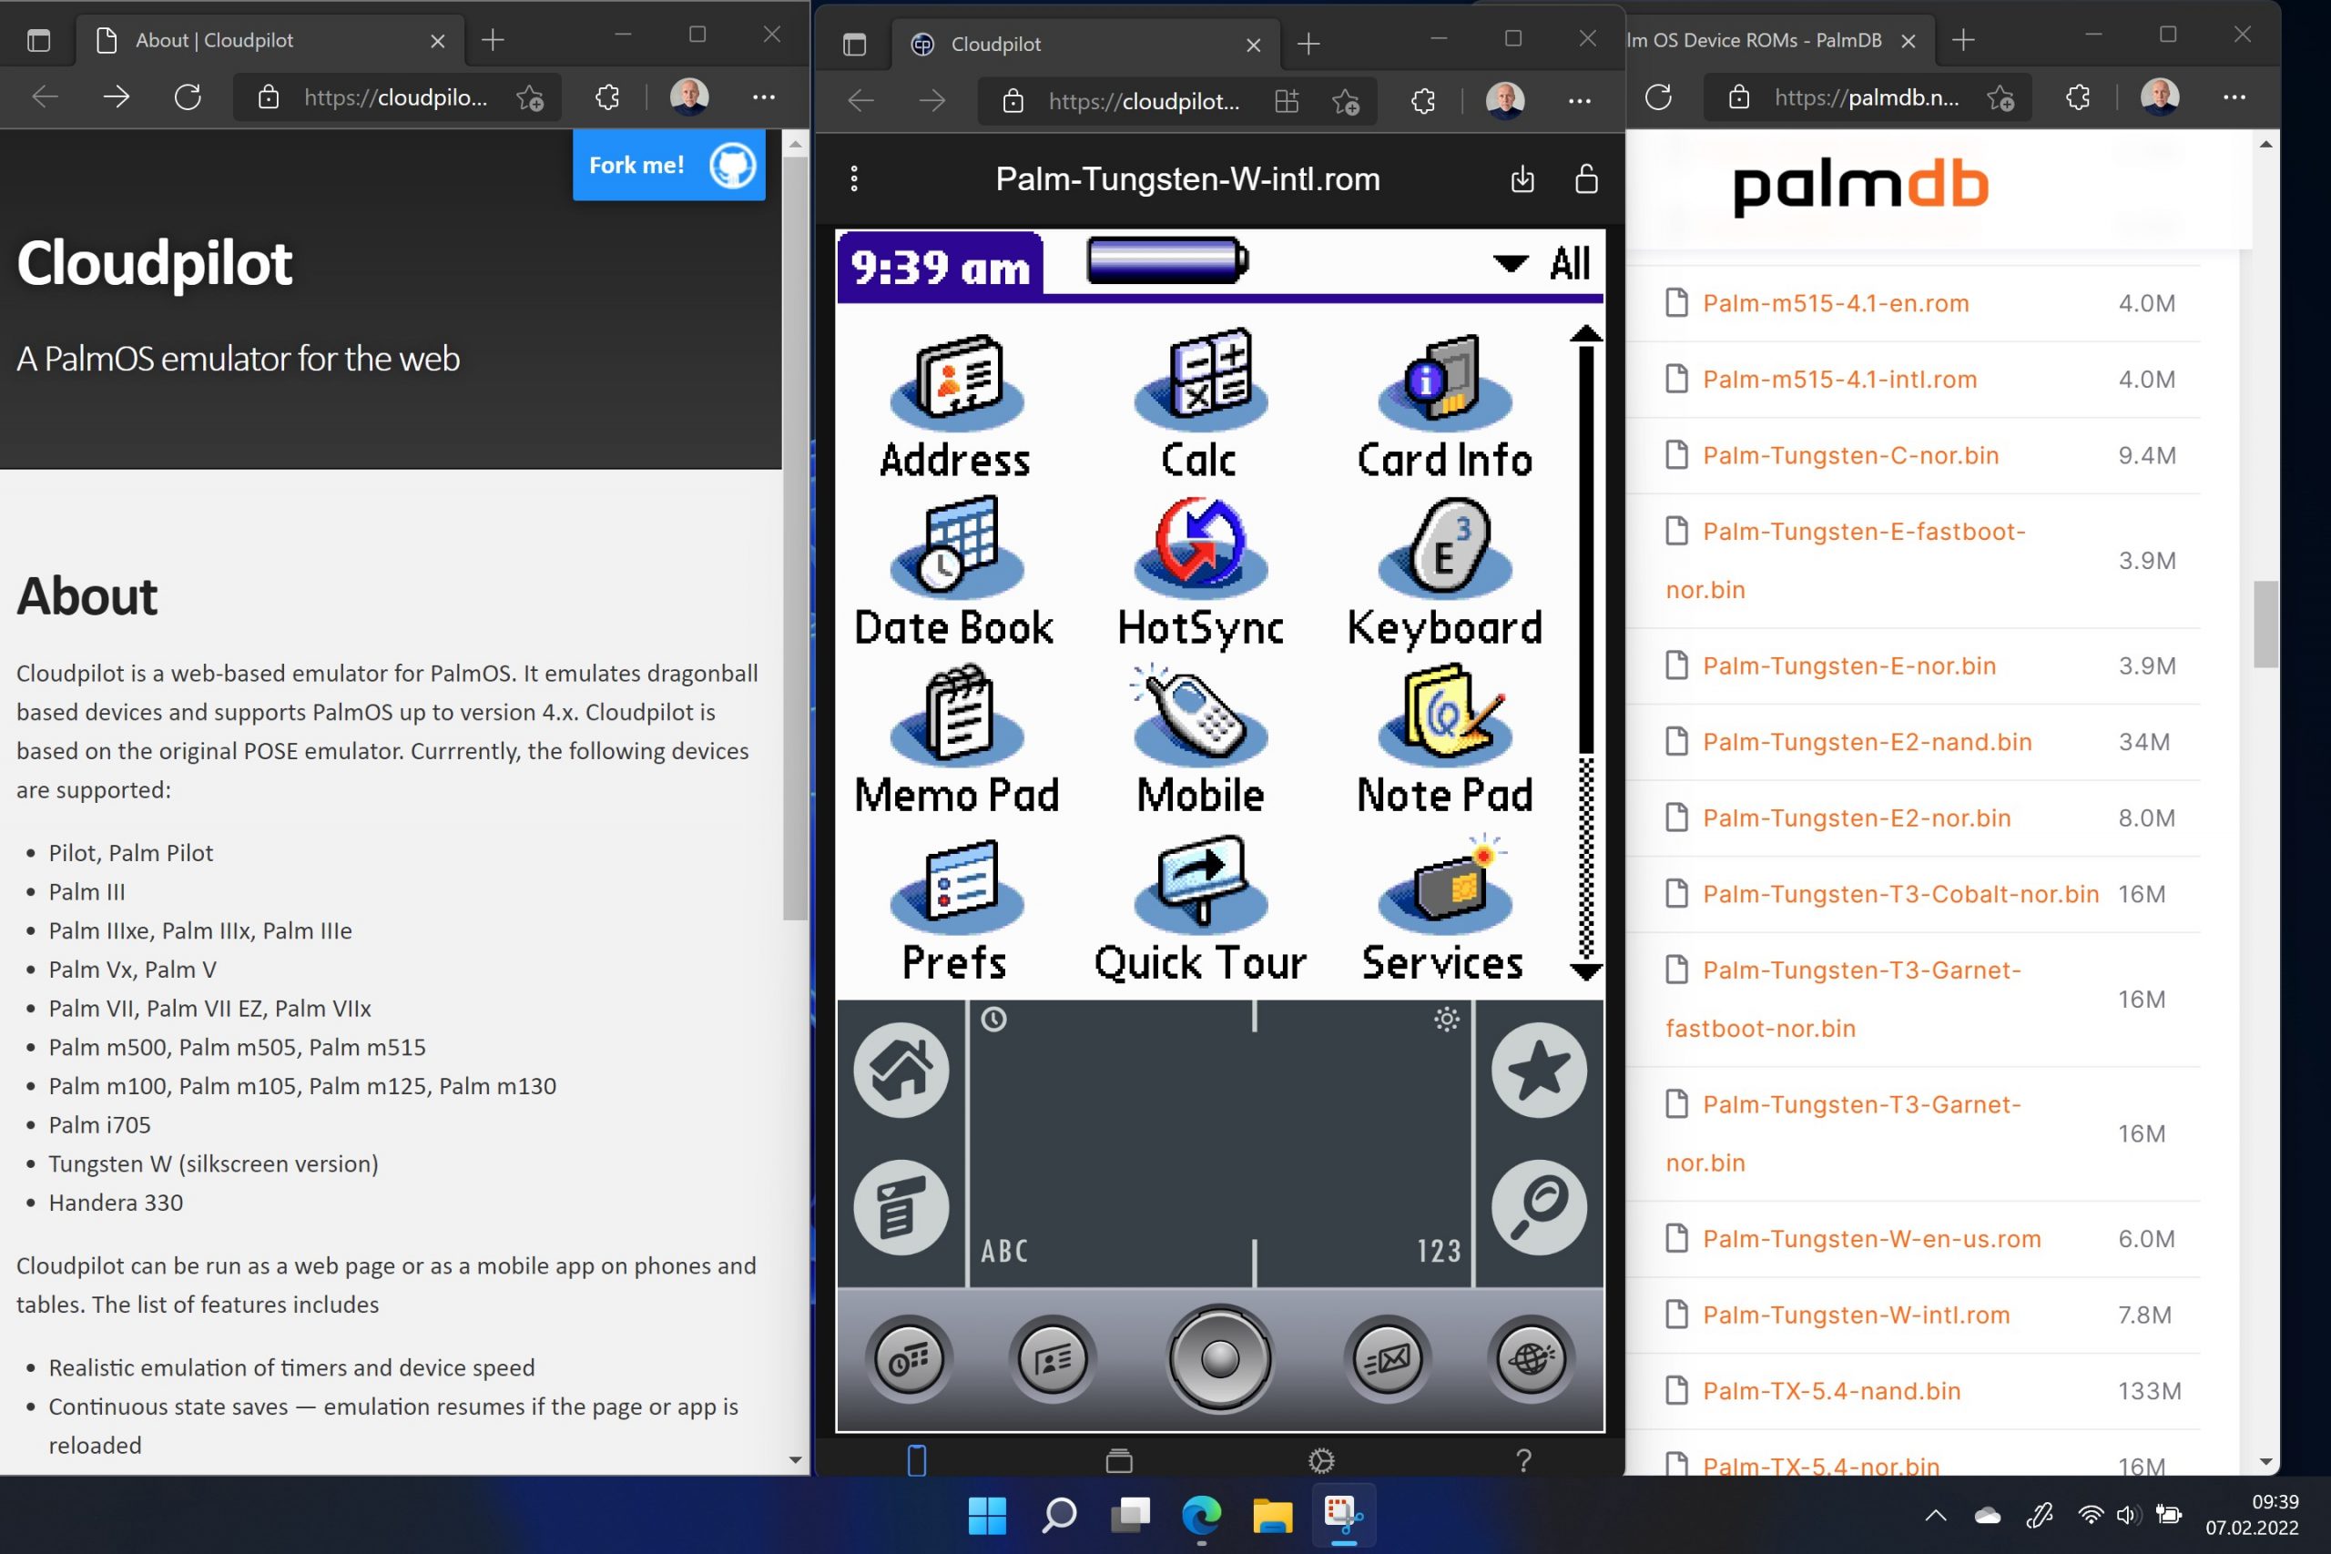This screenshot has height=1554, width=2331.
Task: Push the center navigator hardware button
Action: click(1220, 1359)
